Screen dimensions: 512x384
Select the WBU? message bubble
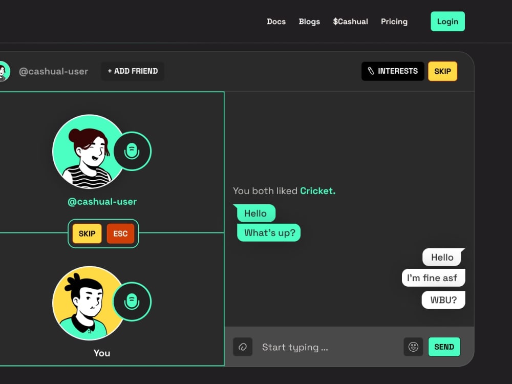443,300
